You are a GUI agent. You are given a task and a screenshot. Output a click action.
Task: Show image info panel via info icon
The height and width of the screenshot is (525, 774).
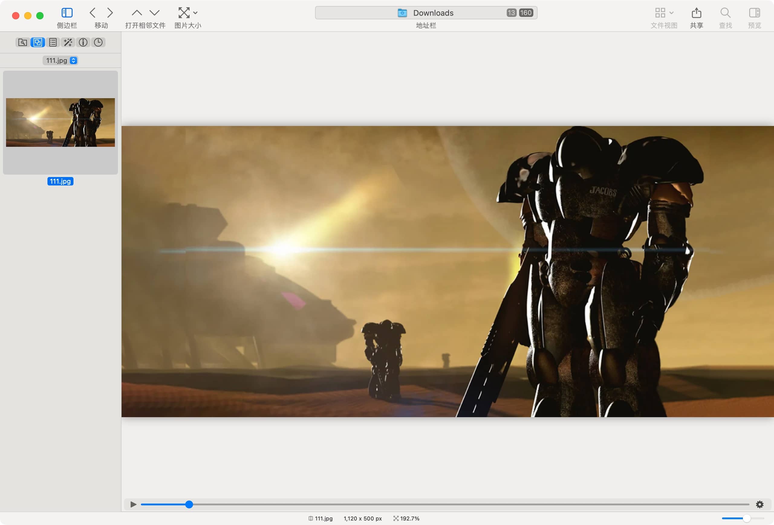point(83,42)
